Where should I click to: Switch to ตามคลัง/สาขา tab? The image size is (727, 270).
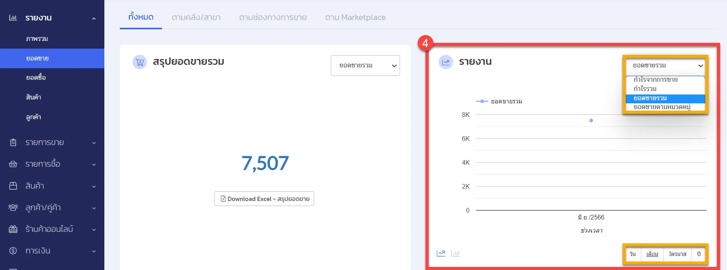196,17
